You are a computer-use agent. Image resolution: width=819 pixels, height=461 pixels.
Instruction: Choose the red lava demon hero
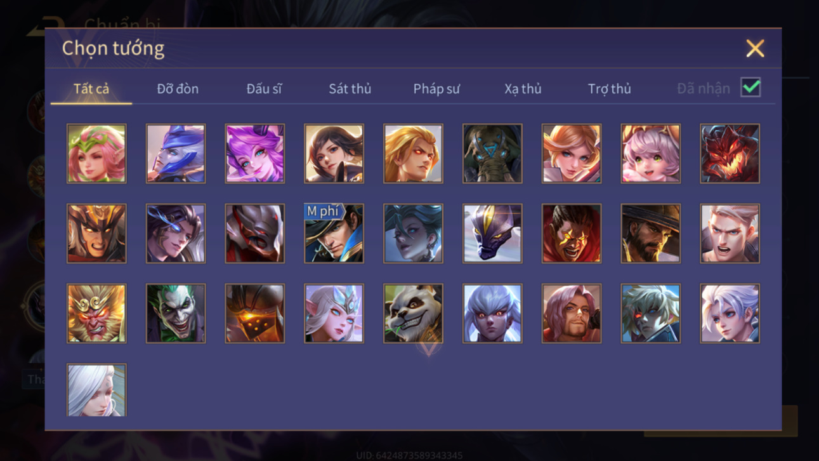tap(730, 154)
